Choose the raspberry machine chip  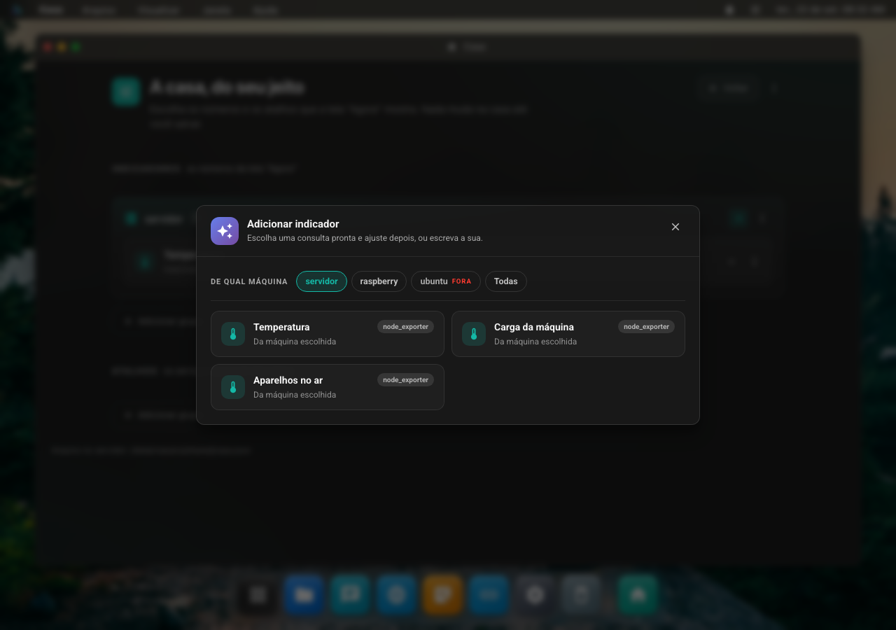coord(379,281)
